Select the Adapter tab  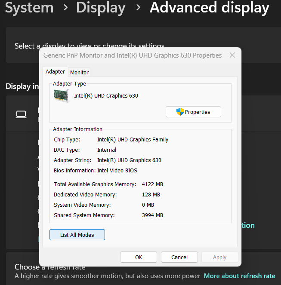pyautogui.click(x=55, y=72)
